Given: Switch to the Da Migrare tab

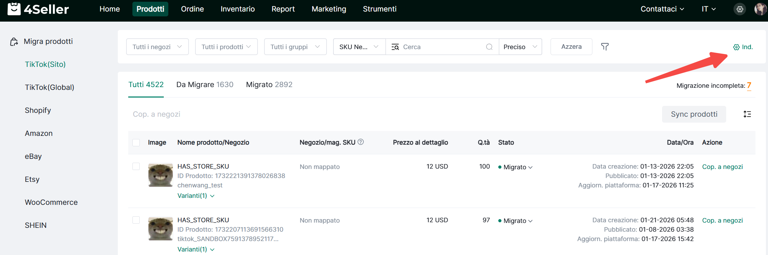Looking at the screenshot, I should point(205,85).
